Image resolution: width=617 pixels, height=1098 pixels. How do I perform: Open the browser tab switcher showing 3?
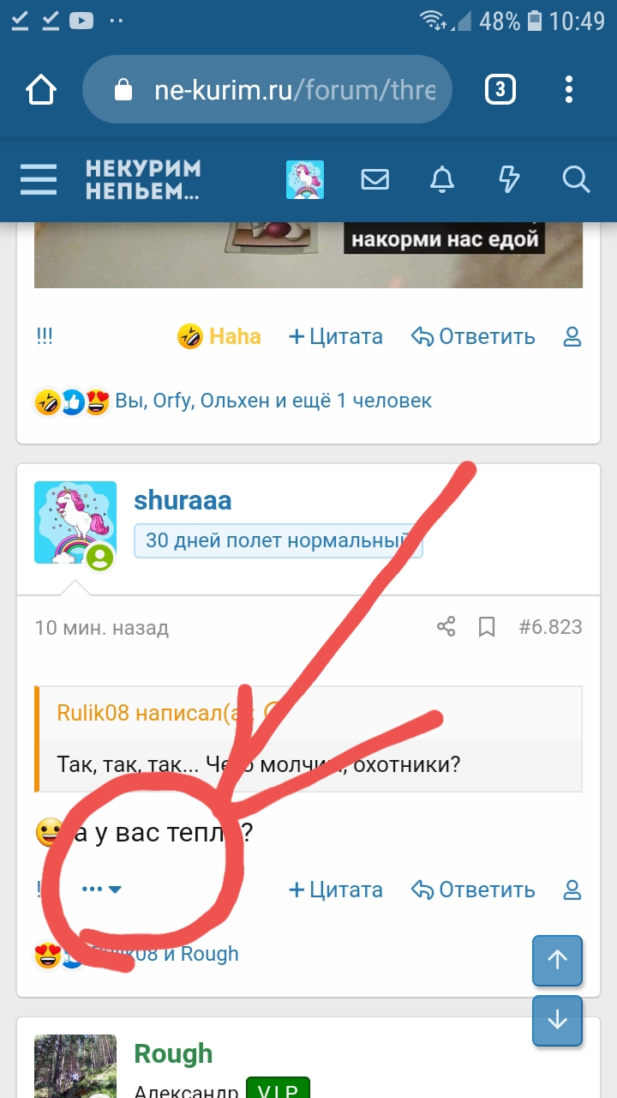tap(500, 90)
